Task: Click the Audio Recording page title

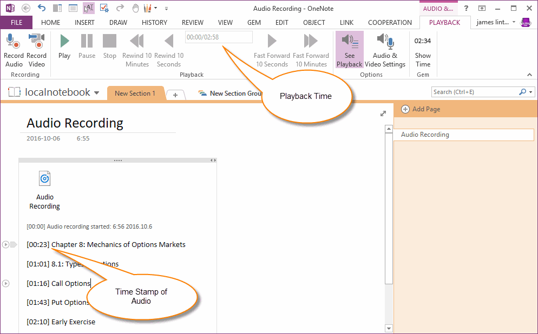Action: (x=75, y=123)
